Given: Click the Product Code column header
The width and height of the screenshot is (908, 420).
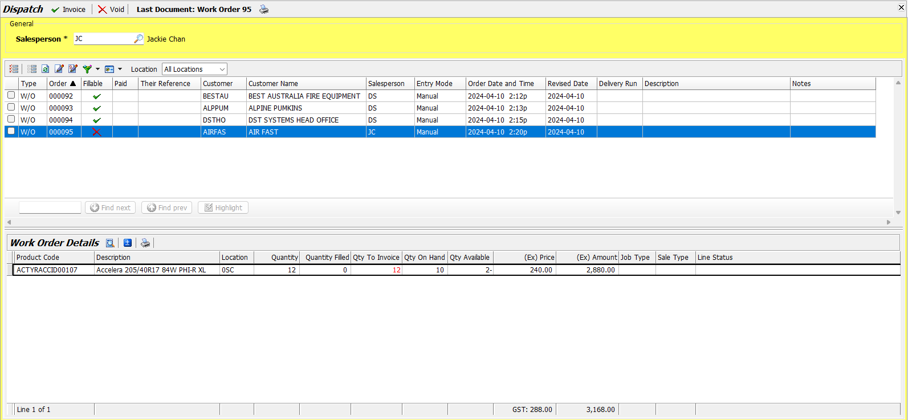Looking at the screenshot, I should pyautogui.click(x=54, y=257).
